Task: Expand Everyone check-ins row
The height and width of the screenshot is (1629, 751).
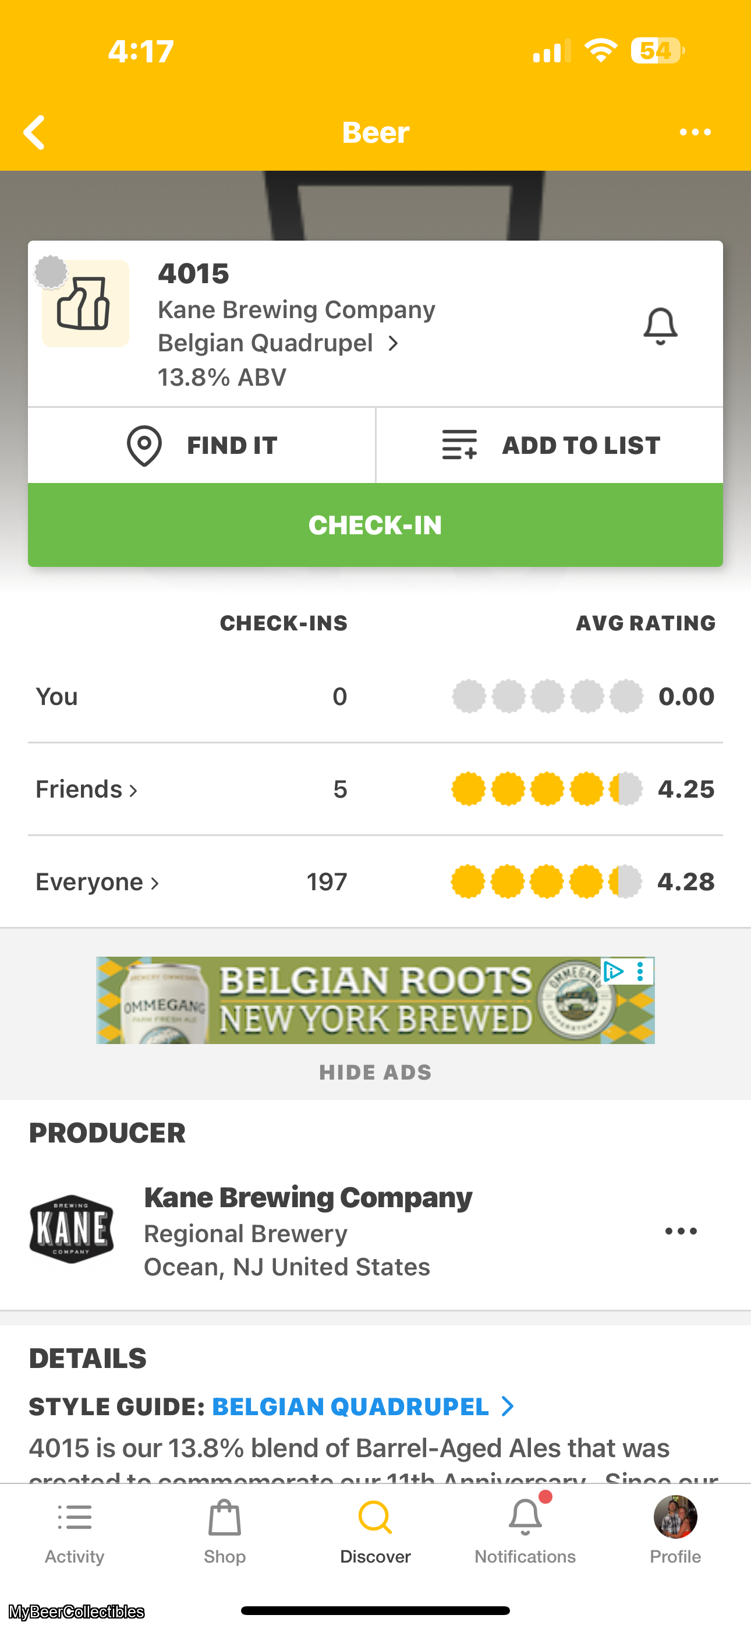Action: (97, 882)
